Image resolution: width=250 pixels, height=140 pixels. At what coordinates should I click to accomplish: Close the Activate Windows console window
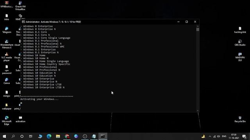tap(195, 22)
